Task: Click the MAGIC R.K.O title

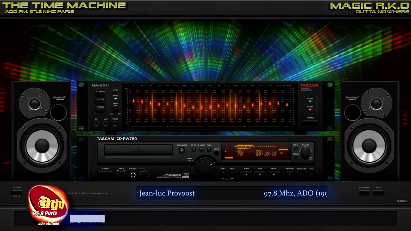Action: pyautogui.click(x=370, y=5)
